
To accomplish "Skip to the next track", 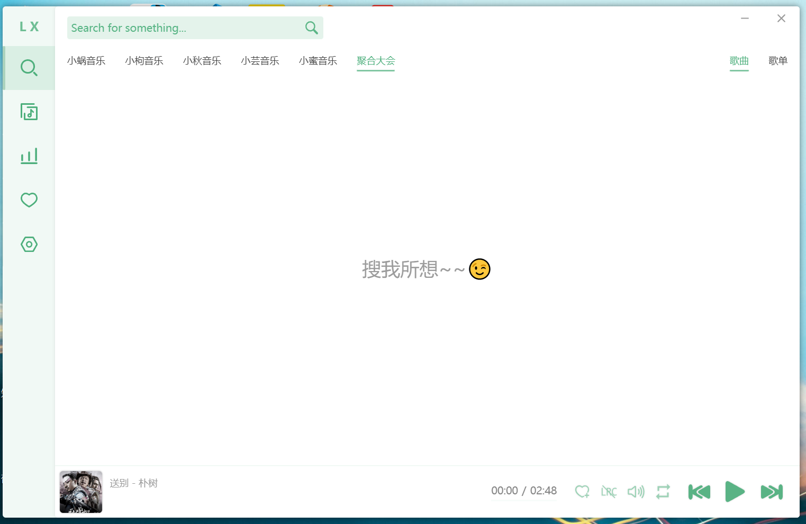I will click(772, 492).
